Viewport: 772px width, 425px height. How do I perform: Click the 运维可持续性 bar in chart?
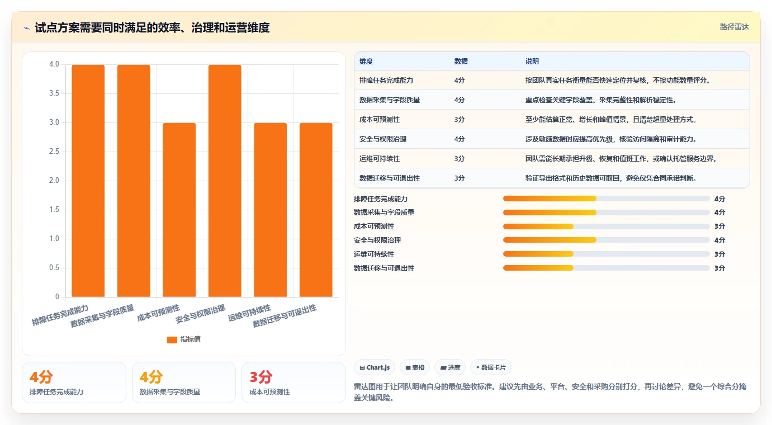[271, 210]
